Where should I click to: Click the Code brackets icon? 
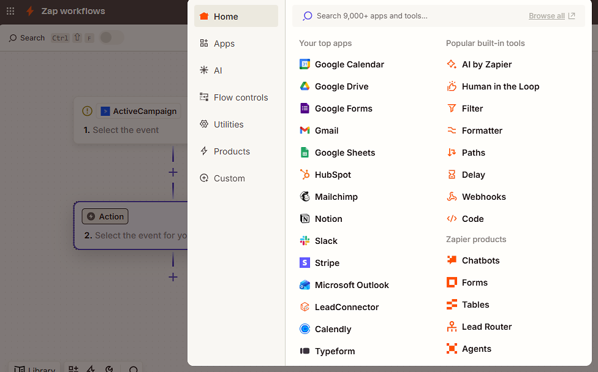[x=452, y=219]
